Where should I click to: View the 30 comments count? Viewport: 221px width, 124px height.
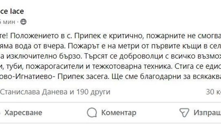(213, 92)
